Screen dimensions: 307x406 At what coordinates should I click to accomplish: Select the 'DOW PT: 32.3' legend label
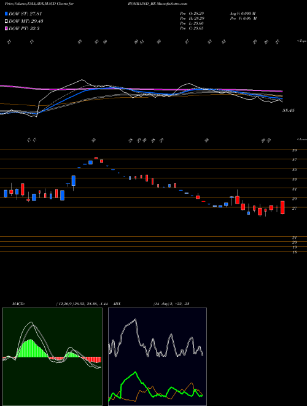point(24,29)
